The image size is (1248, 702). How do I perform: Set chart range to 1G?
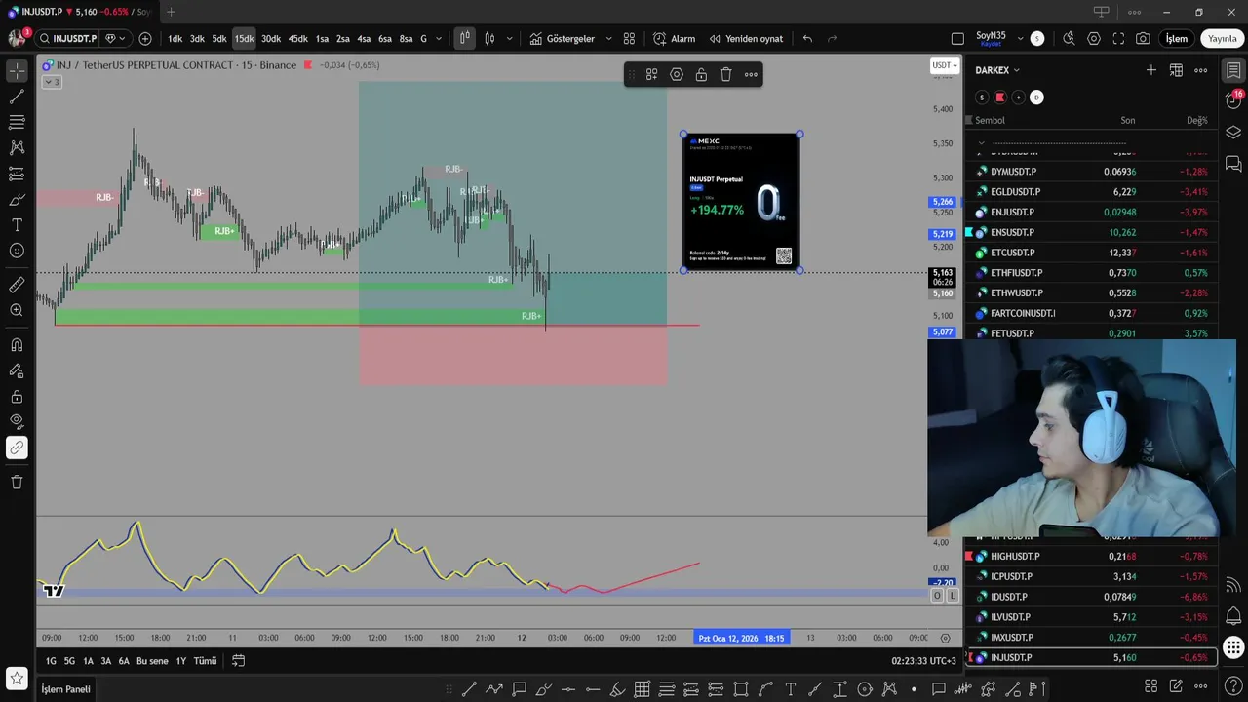[x=51, y=661]
